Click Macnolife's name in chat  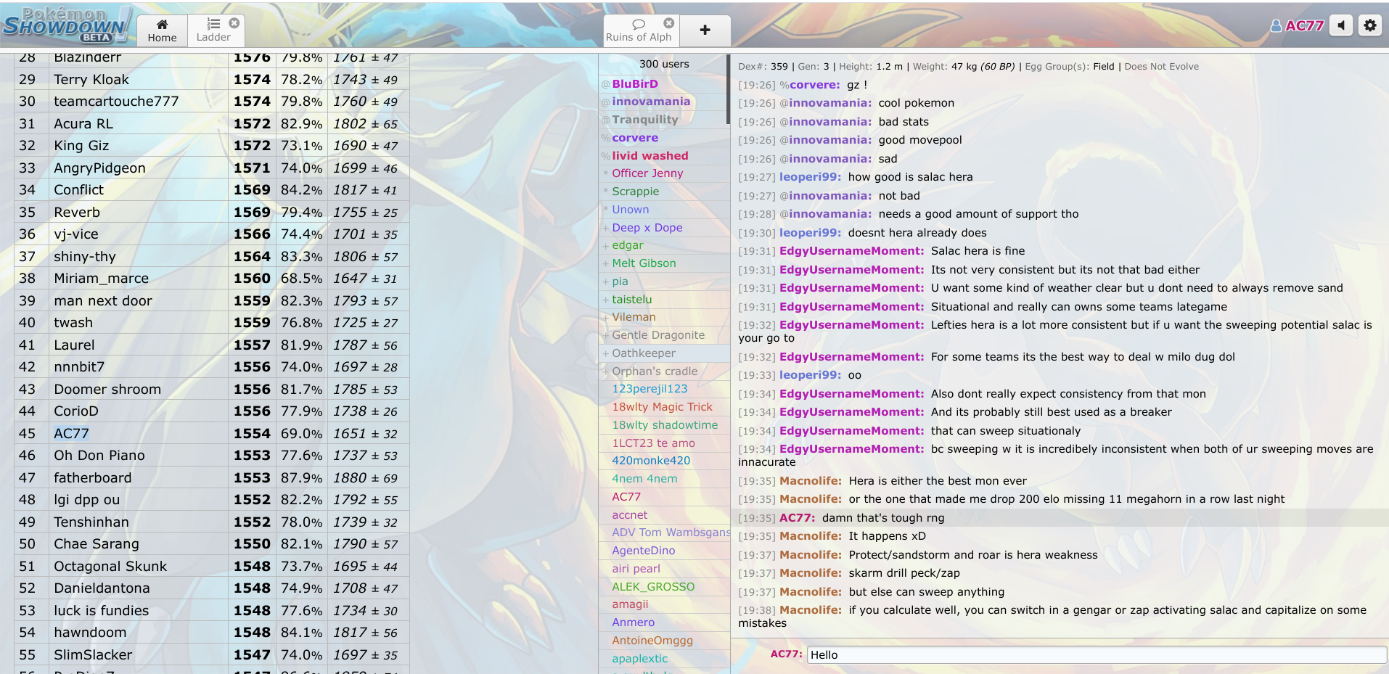(810, 480)
